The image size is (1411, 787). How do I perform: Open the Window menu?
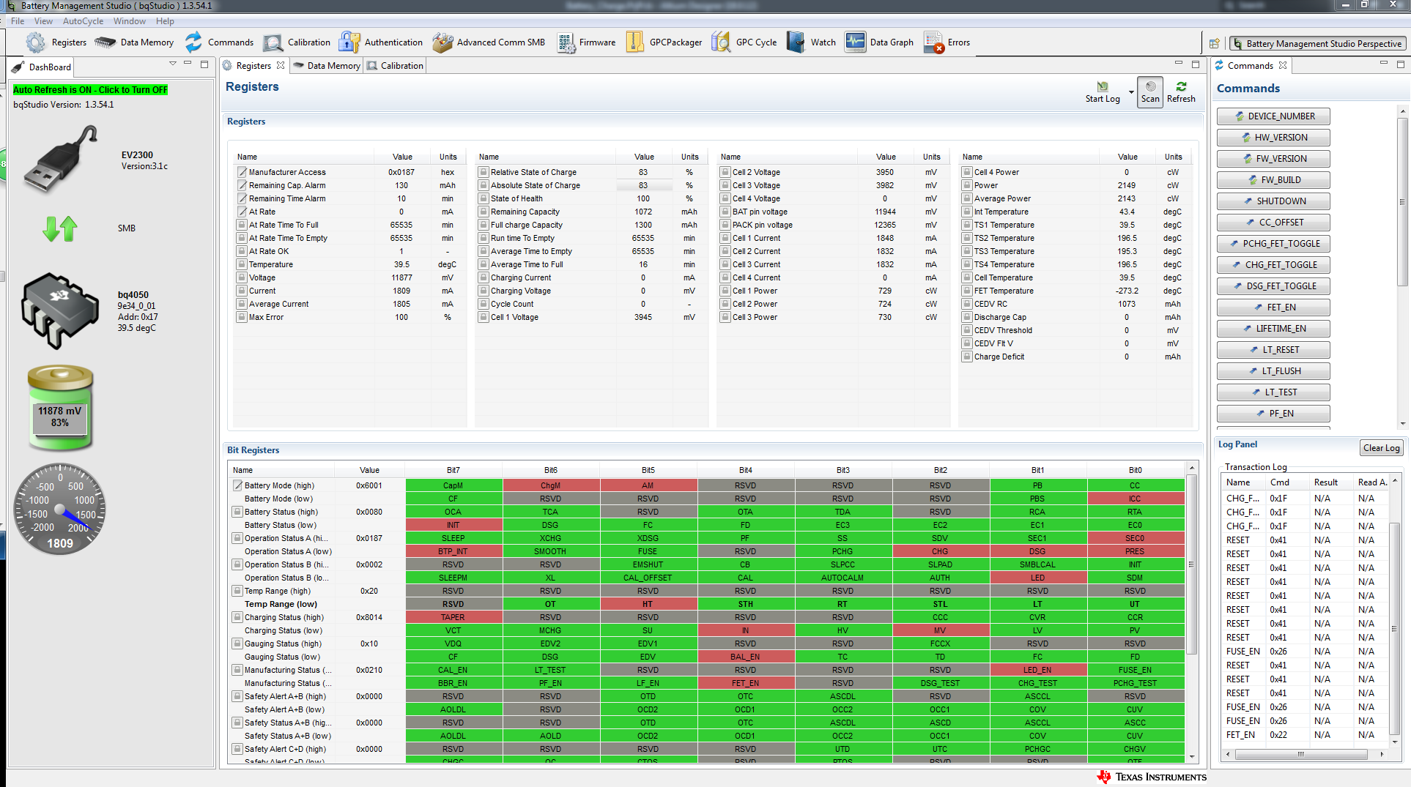point(130,21)
